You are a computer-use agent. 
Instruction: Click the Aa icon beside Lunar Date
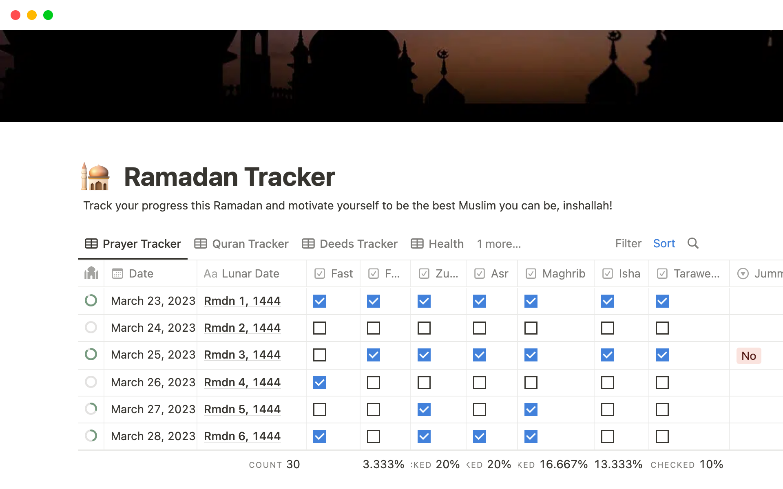pos(211,273)
